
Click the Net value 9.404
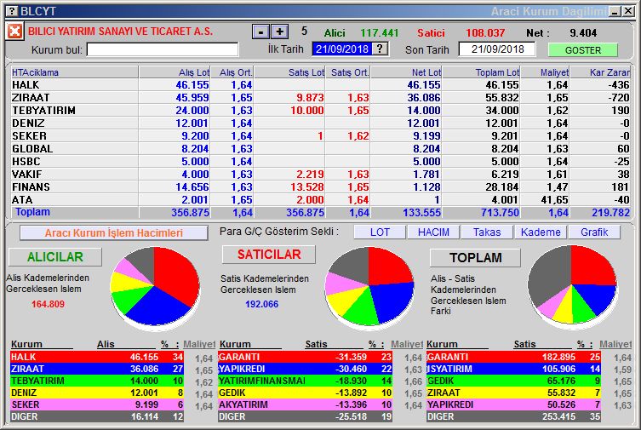tap(583, 32)
